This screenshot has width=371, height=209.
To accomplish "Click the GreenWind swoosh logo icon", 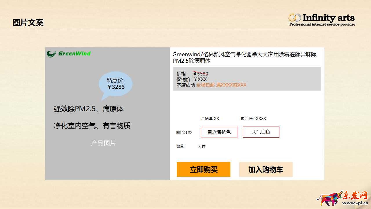I will click(51, 54).
